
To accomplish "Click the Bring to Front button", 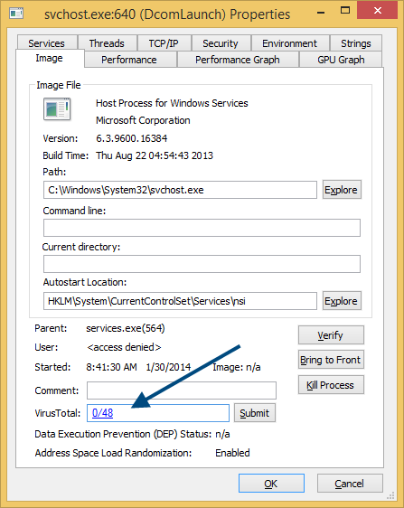I will [331, 360].
